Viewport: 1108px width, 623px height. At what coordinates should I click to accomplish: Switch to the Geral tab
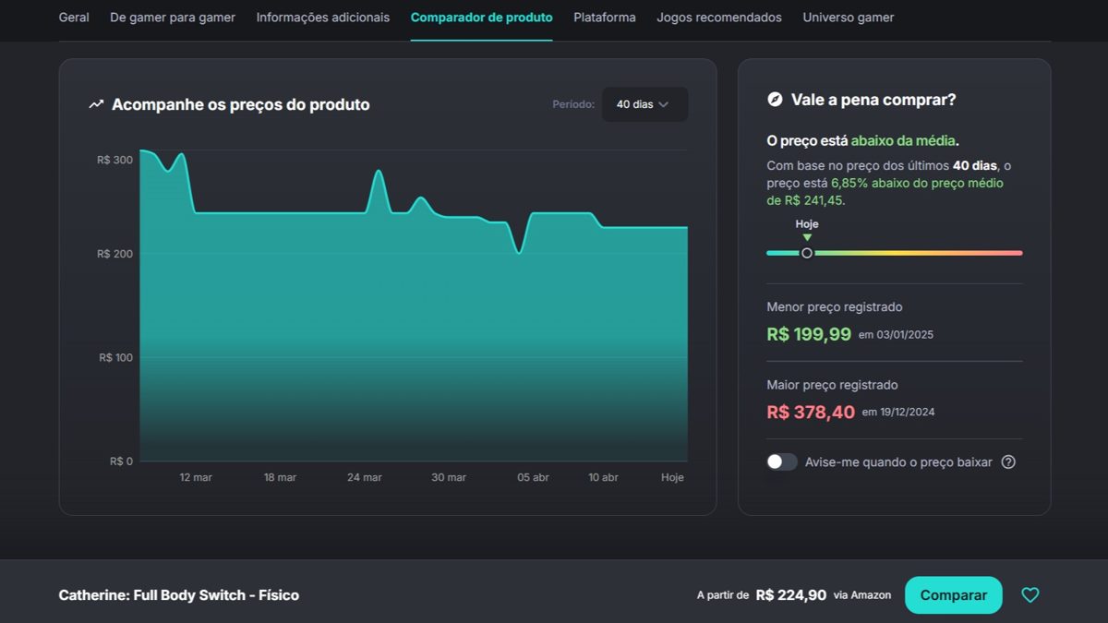pyautogui.click(x=74, y=18)
